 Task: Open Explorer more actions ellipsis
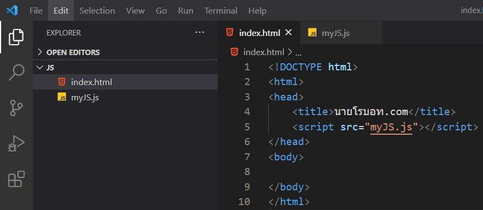point(200,32)
